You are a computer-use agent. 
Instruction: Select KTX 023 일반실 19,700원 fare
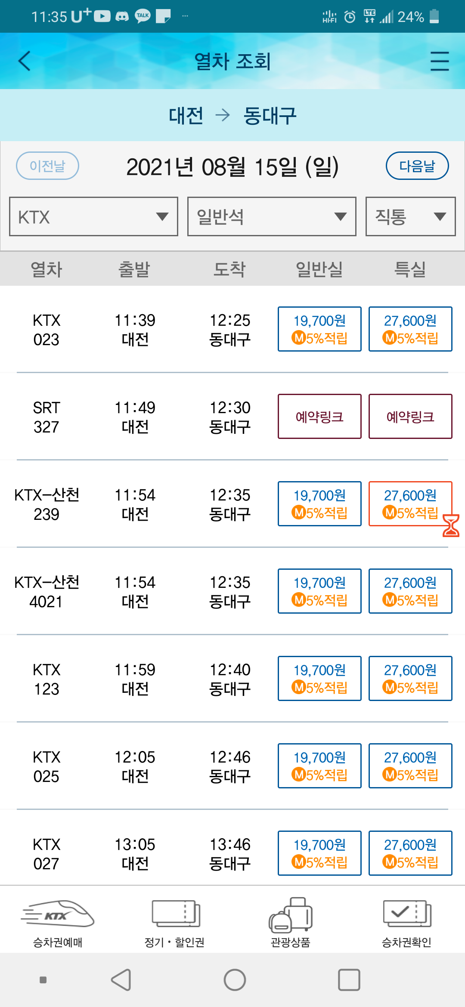(319, 329)
